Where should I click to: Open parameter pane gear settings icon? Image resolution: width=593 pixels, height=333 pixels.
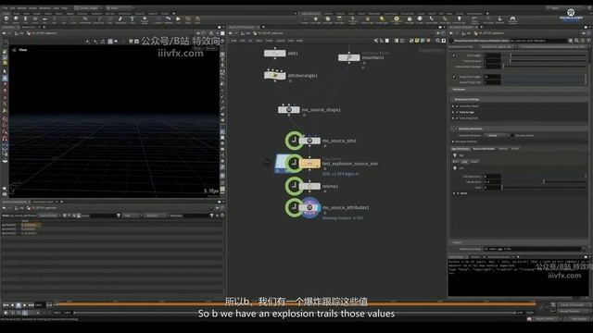point(571,41)
